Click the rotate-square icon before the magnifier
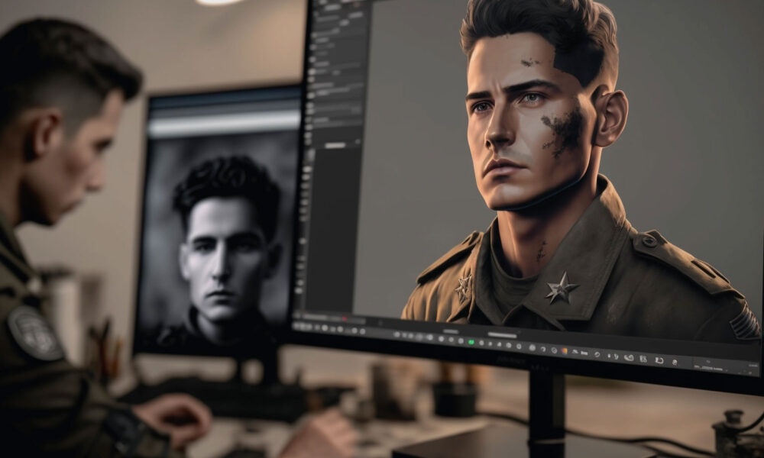Image resolution: width=764 pixels, height=458 pixels. 659,360
